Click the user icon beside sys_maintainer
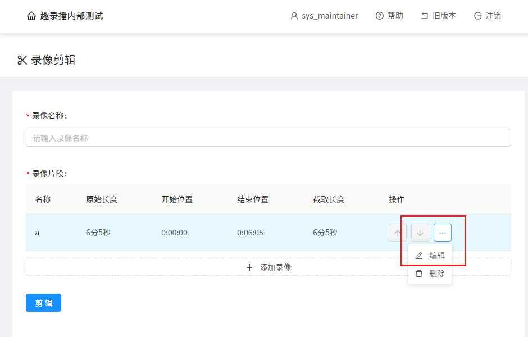This screenshot has width=528, height=337. pyautogui.click(x=294, y=16)
